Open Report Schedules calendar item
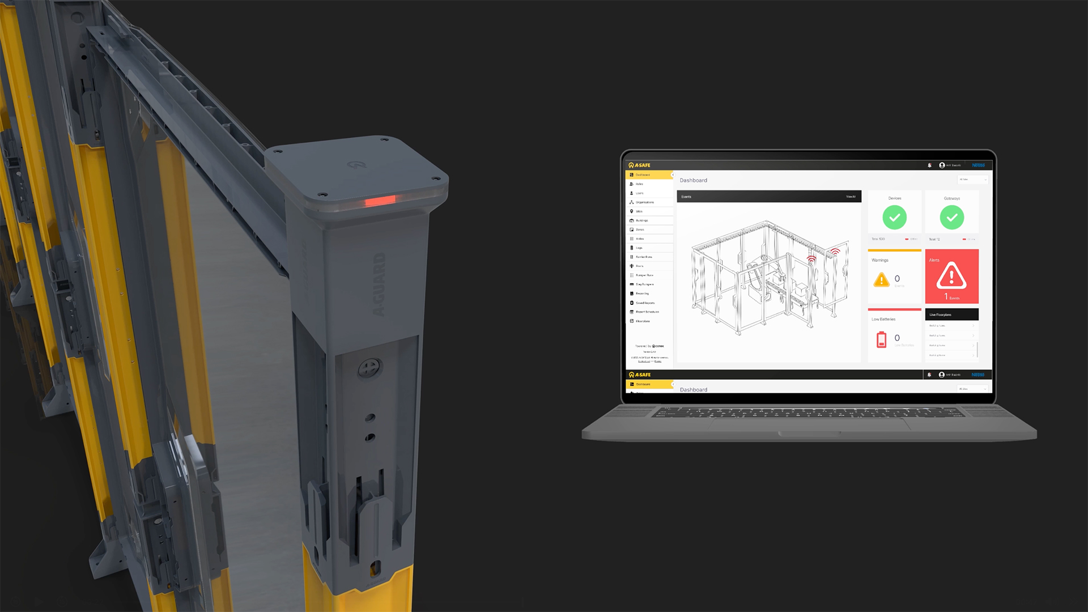This screenshot has height=612, width=1088. [x=632, y=312]
